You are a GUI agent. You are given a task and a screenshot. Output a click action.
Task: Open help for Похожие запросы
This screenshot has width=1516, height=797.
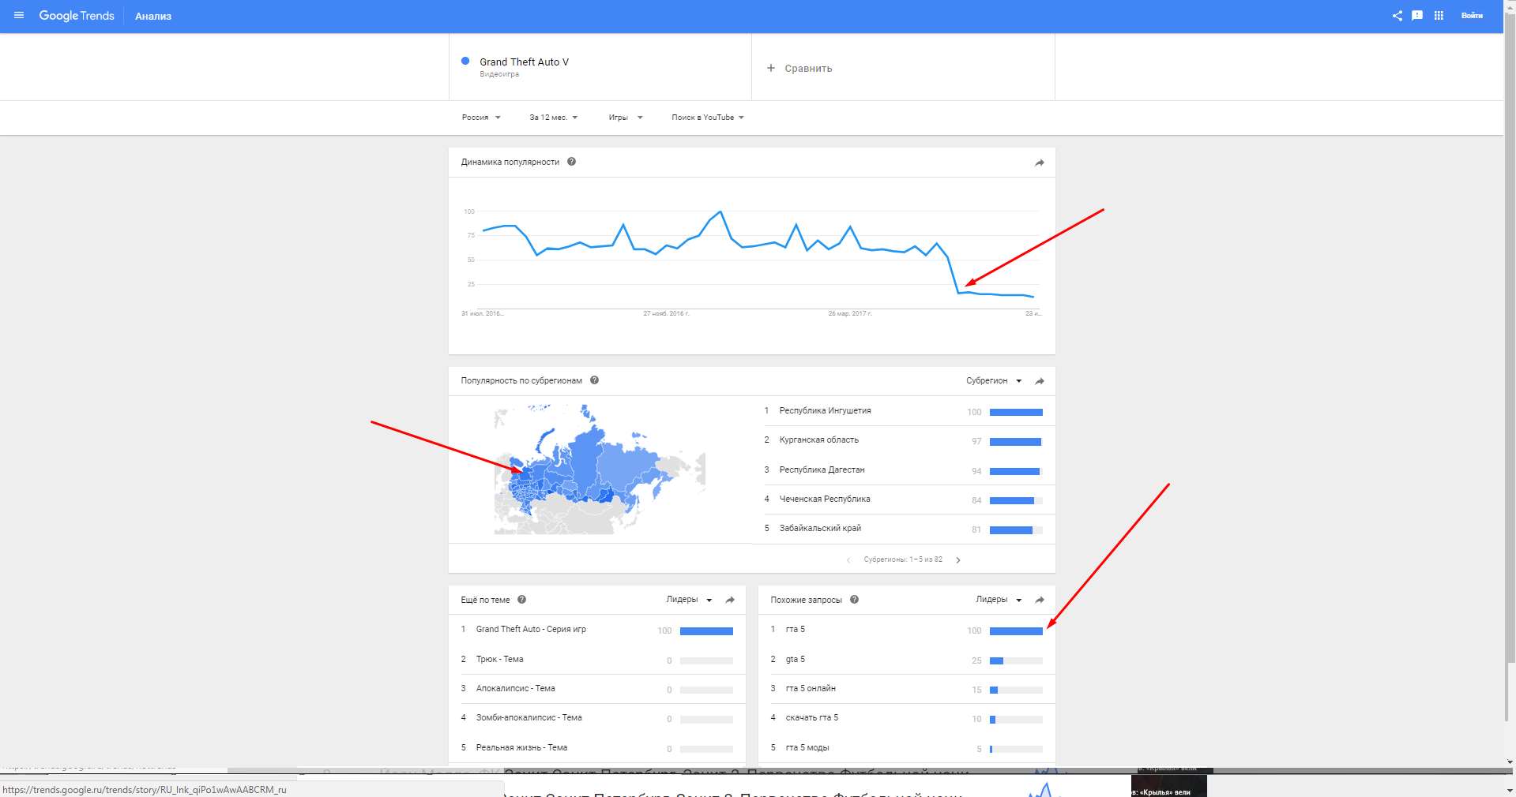[854, 600]
